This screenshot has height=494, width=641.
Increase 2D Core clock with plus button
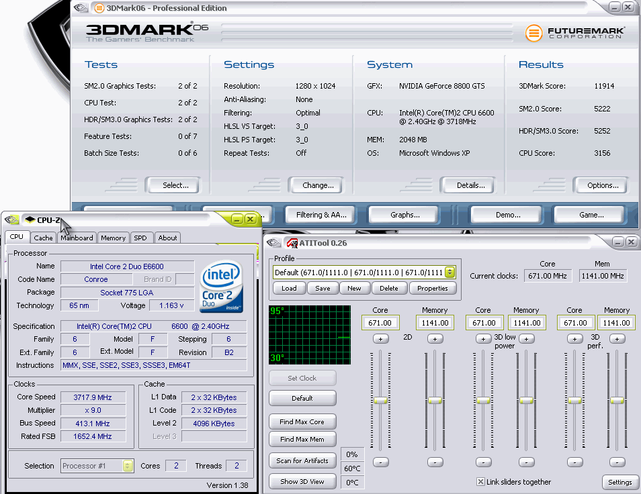pos(380,339)
